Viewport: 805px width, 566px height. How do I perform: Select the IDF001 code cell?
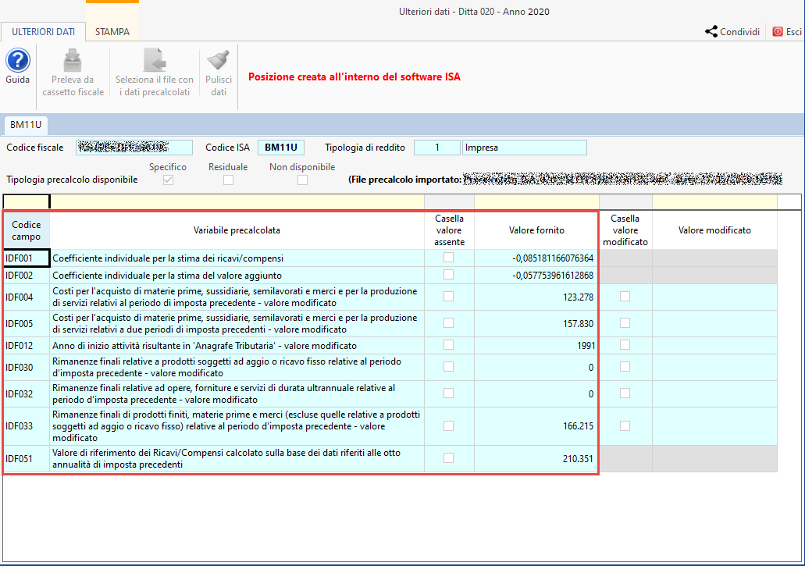[x=27, y=258]
